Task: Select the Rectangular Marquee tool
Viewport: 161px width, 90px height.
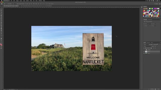Action: [1, 9]
